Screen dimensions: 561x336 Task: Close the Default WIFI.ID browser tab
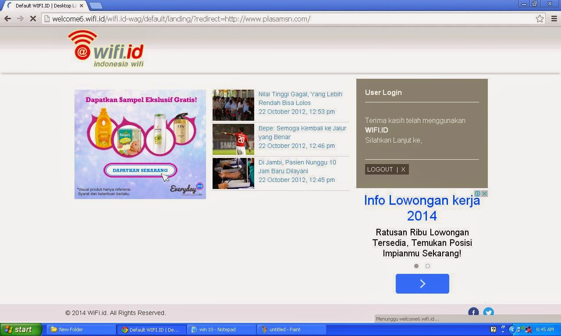[81, 6]
